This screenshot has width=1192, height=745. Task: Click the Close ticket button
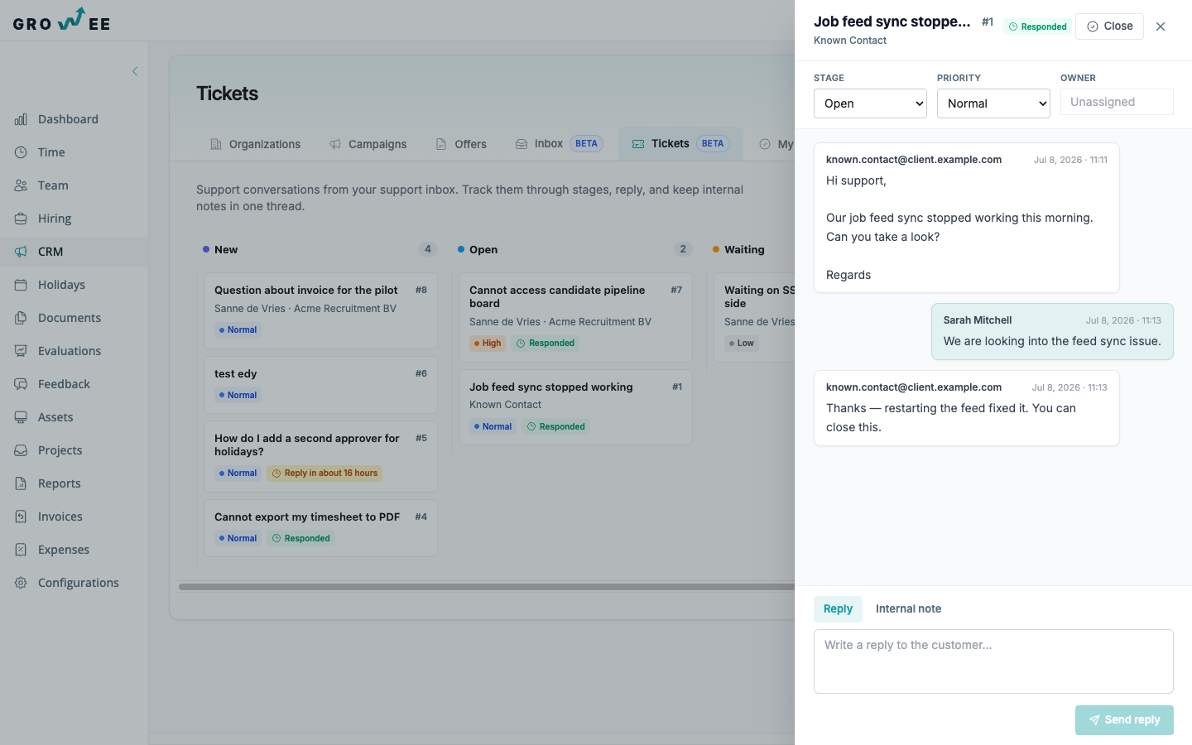tap(1109, 26)
